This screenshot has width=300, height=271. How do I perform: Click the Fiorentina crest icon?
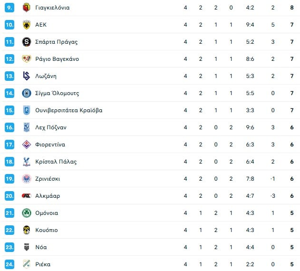pyautogui.click(x=26, y=145)
